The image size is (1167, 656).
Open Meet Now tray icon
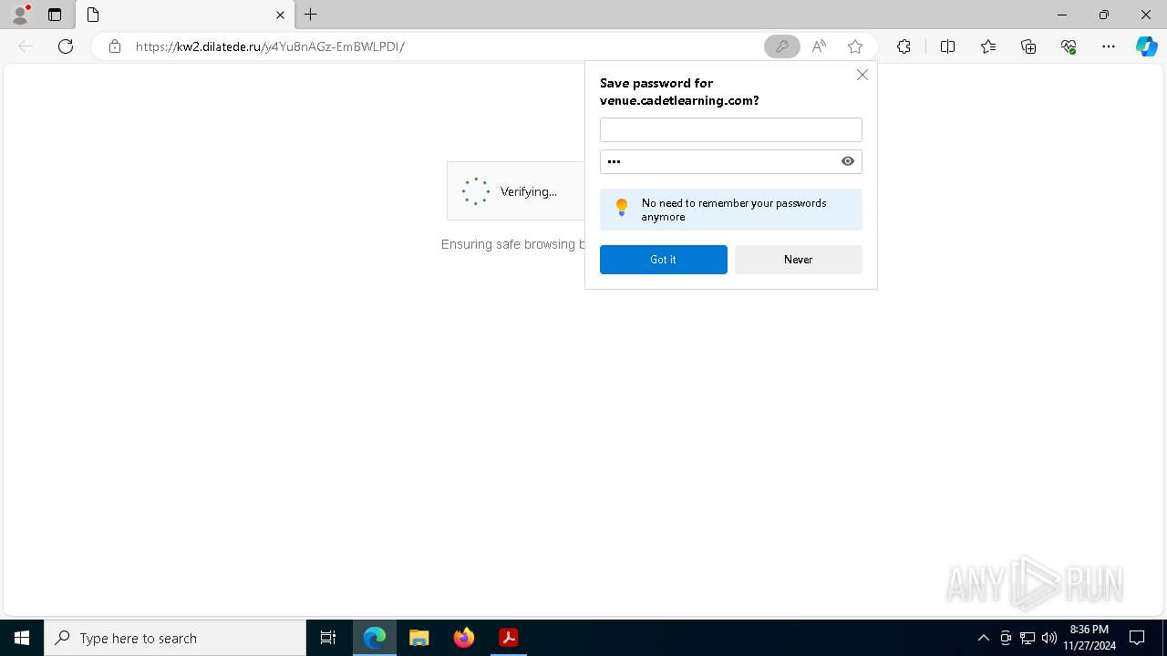coord(1006,638)
